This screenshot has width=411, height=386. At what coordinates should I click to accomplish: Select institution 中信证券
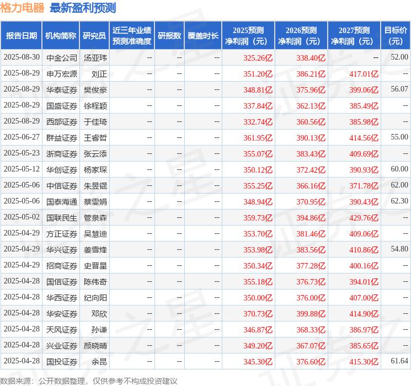point(62,186)
